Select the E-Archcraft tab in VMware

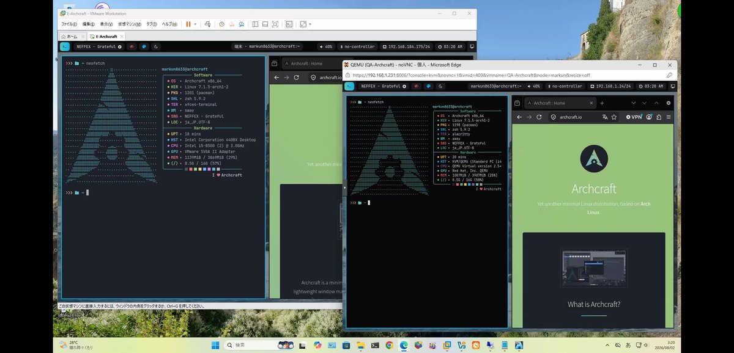point(105,37)
